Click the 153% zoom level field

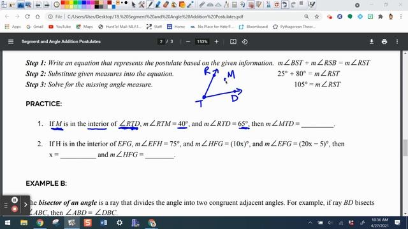click(x=202, y=41)
